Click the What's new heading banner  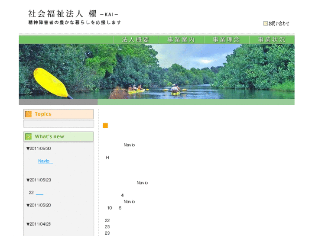tap(58, 136)
